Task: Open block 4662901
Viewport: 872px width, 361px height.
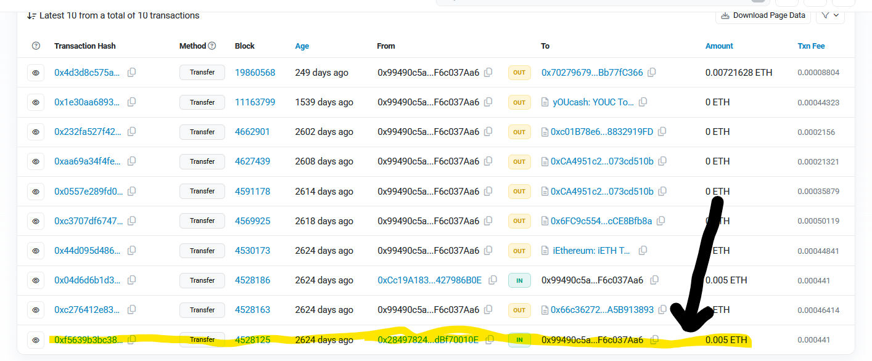Action: pos(252,132)
